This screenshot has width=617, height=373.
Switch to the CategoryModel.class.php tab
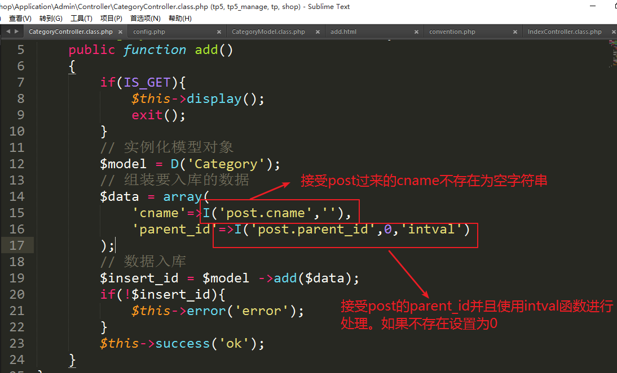click(x=268, y=32)
